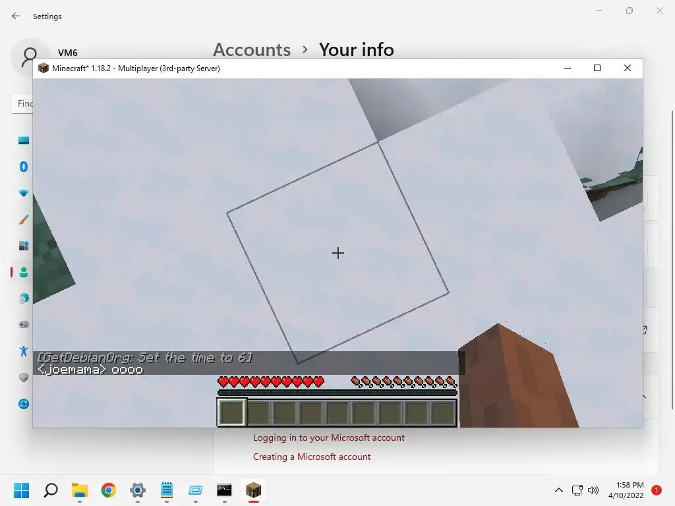Maximize the Minecraft window
This screenshot has width=675, height=506.
[x=597, y=68]
